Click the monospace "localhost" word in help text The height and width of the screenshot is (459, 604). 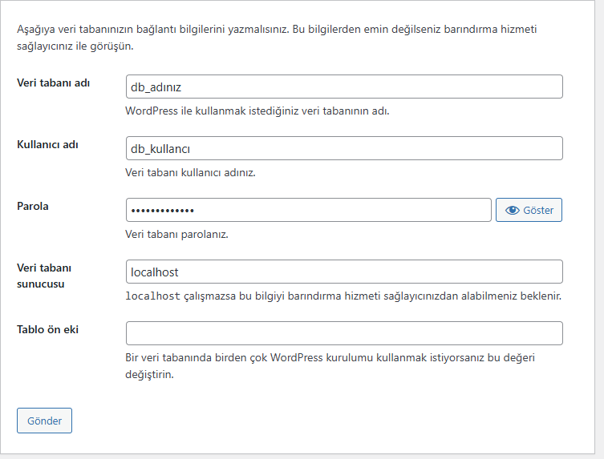[x=152, y=296]
